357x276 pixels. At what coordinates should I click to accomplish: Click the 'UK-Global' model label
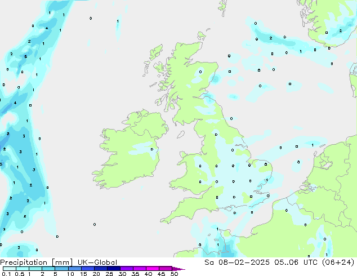[x=97, y=262]
